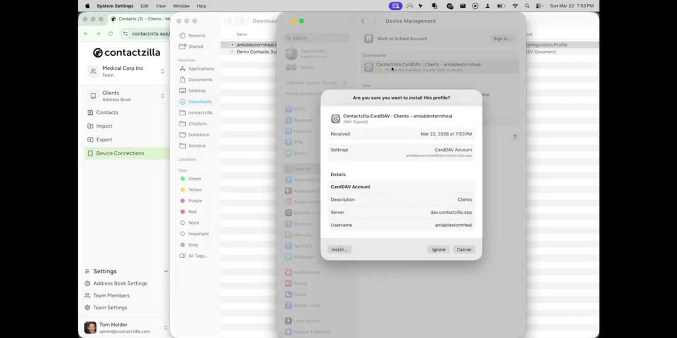Open Lock Screen settings in the sidebar
Image resolution: width=677 pixels, height=338 pixels.
click(302, 321)
